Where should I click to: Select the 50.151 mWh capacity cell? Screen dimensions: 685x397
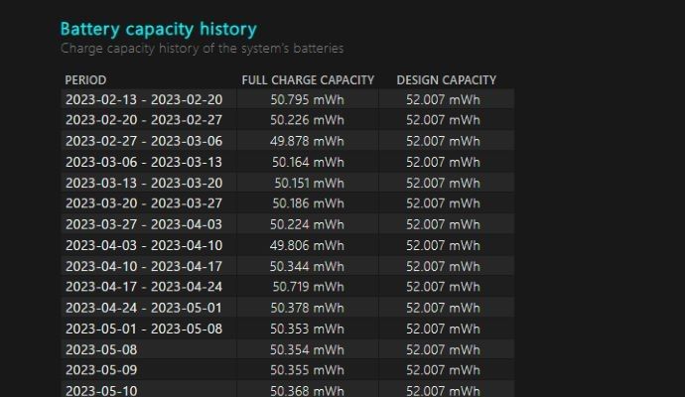310,183
